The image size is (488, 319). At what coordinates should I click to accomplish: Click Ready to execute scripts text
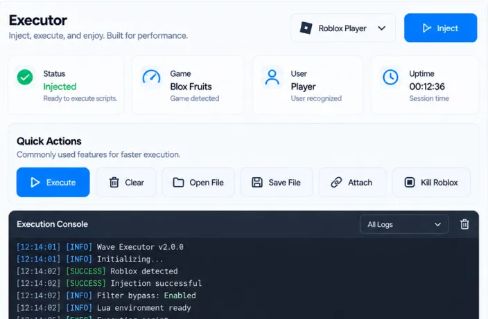point(80,98)
